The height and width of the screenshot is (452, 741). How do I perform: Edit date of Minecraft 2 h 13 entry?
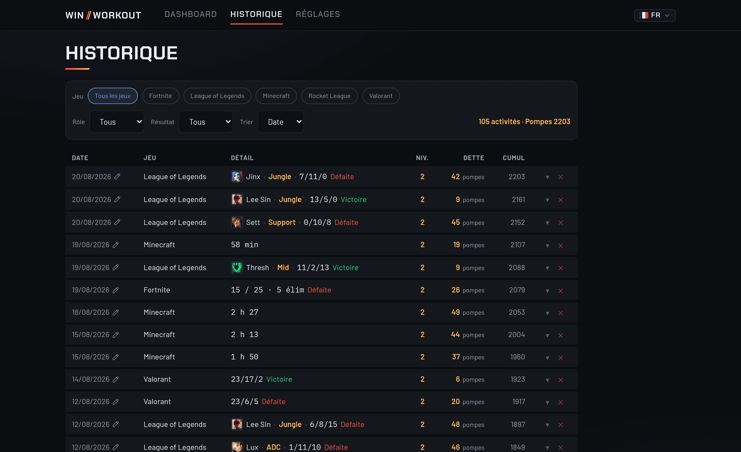(x=116, y=334)
